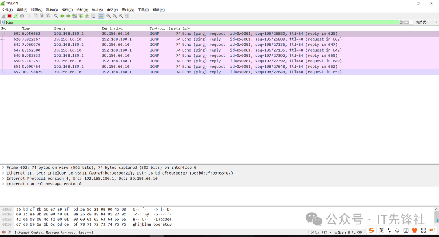
Task: Clear the display filter with X button
Action: pos(401,22)
